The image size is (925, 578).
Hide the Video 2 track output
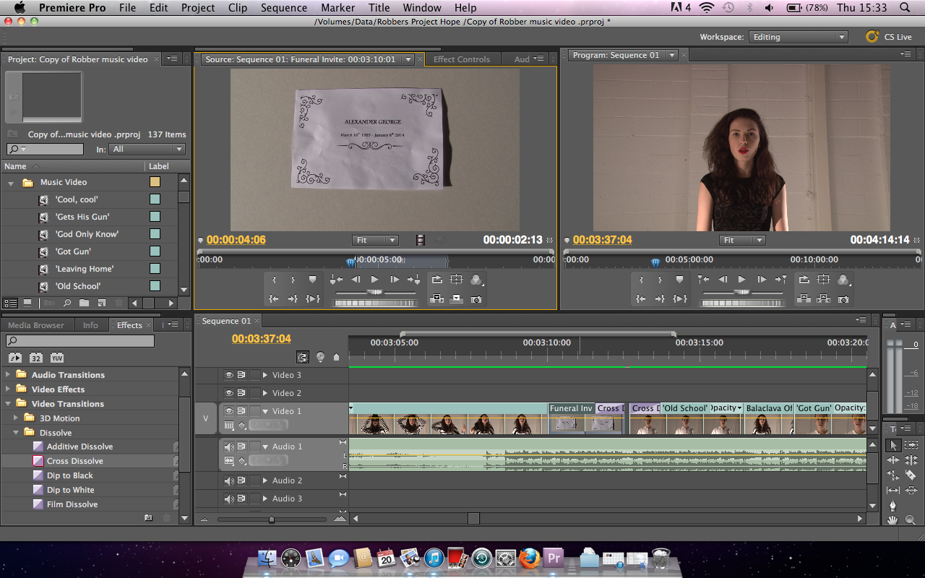[x=229, y=393]
